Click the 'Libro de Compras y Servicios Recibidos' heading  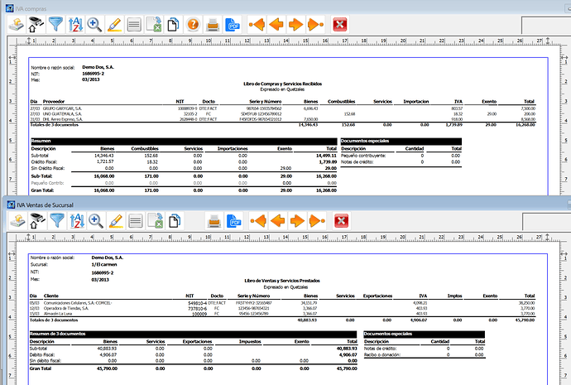[x=282, y=84]
